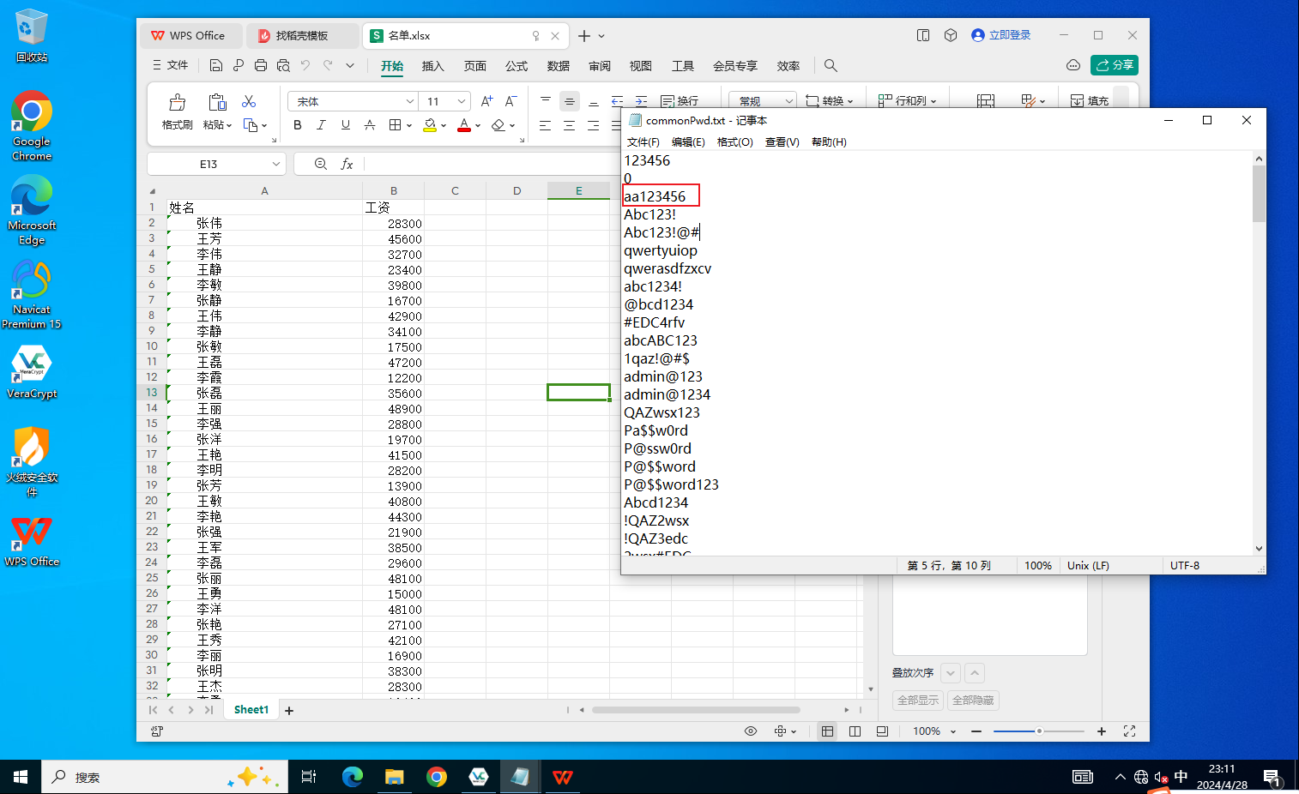Viewport: 1299px width, 794px height.
Task: Open Notepad's 格式(O) menu
Action: [734, 141]
